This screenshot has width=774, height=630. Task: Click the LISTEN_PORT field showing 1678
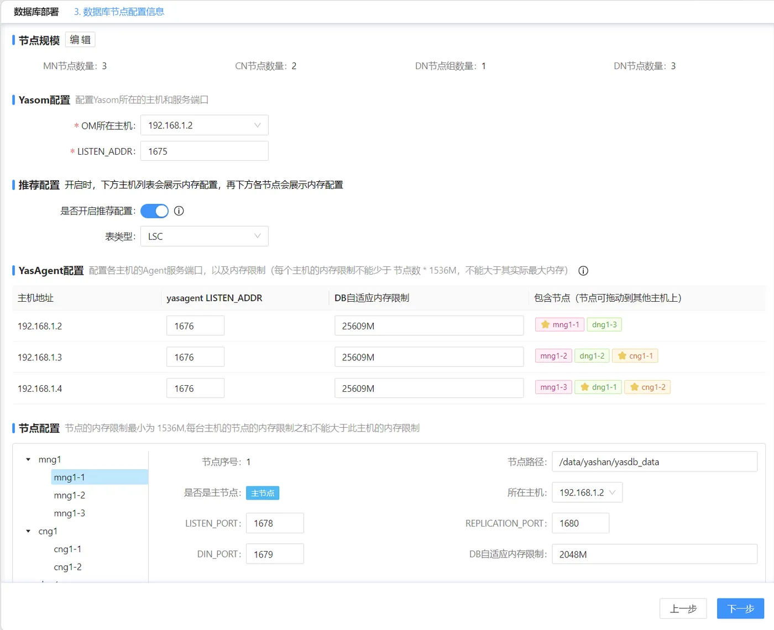click(275, 523)
